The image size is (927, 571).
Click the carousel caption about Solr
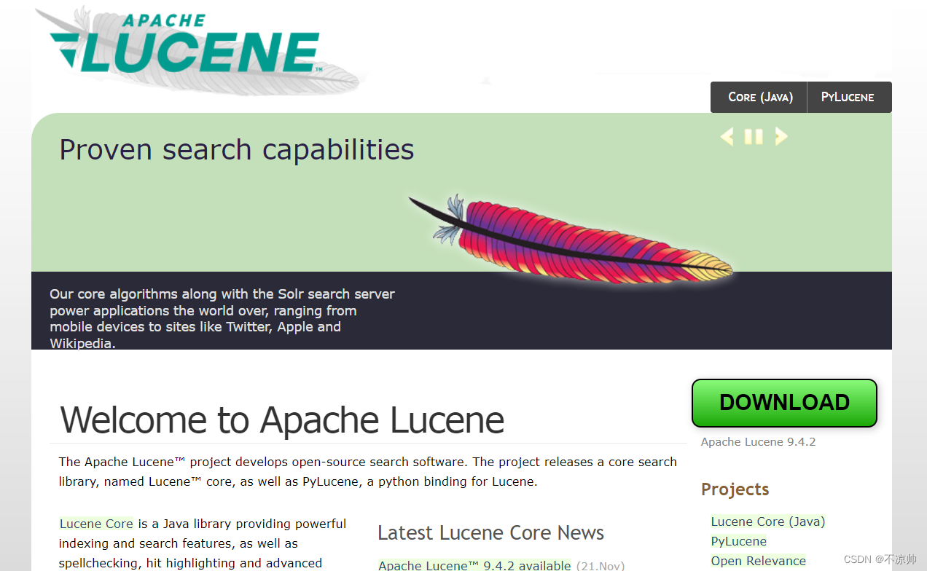tap(222, 318)
